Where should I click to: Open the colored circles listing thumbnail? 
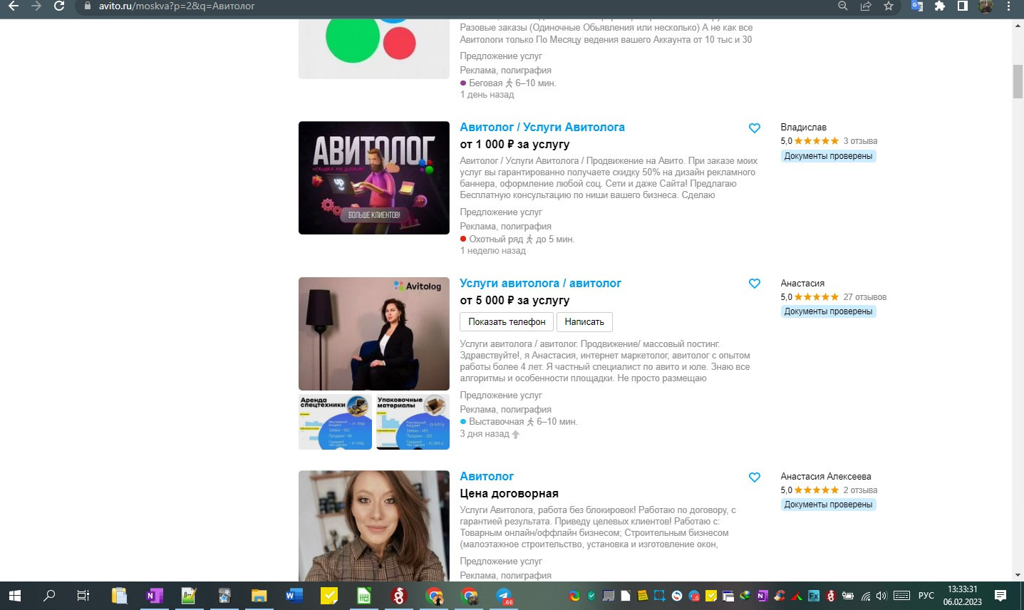point(374,48)
